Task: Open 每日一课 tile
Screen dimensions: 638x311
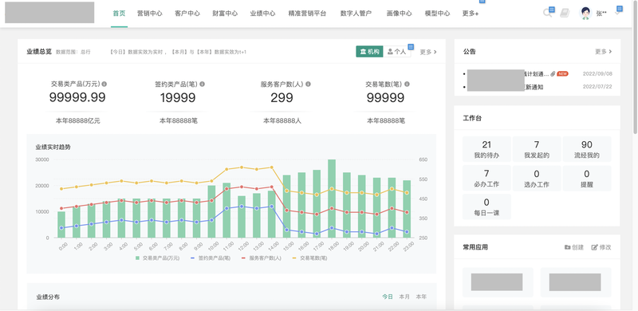Action: pyautogui.click(x=486, y=207)
